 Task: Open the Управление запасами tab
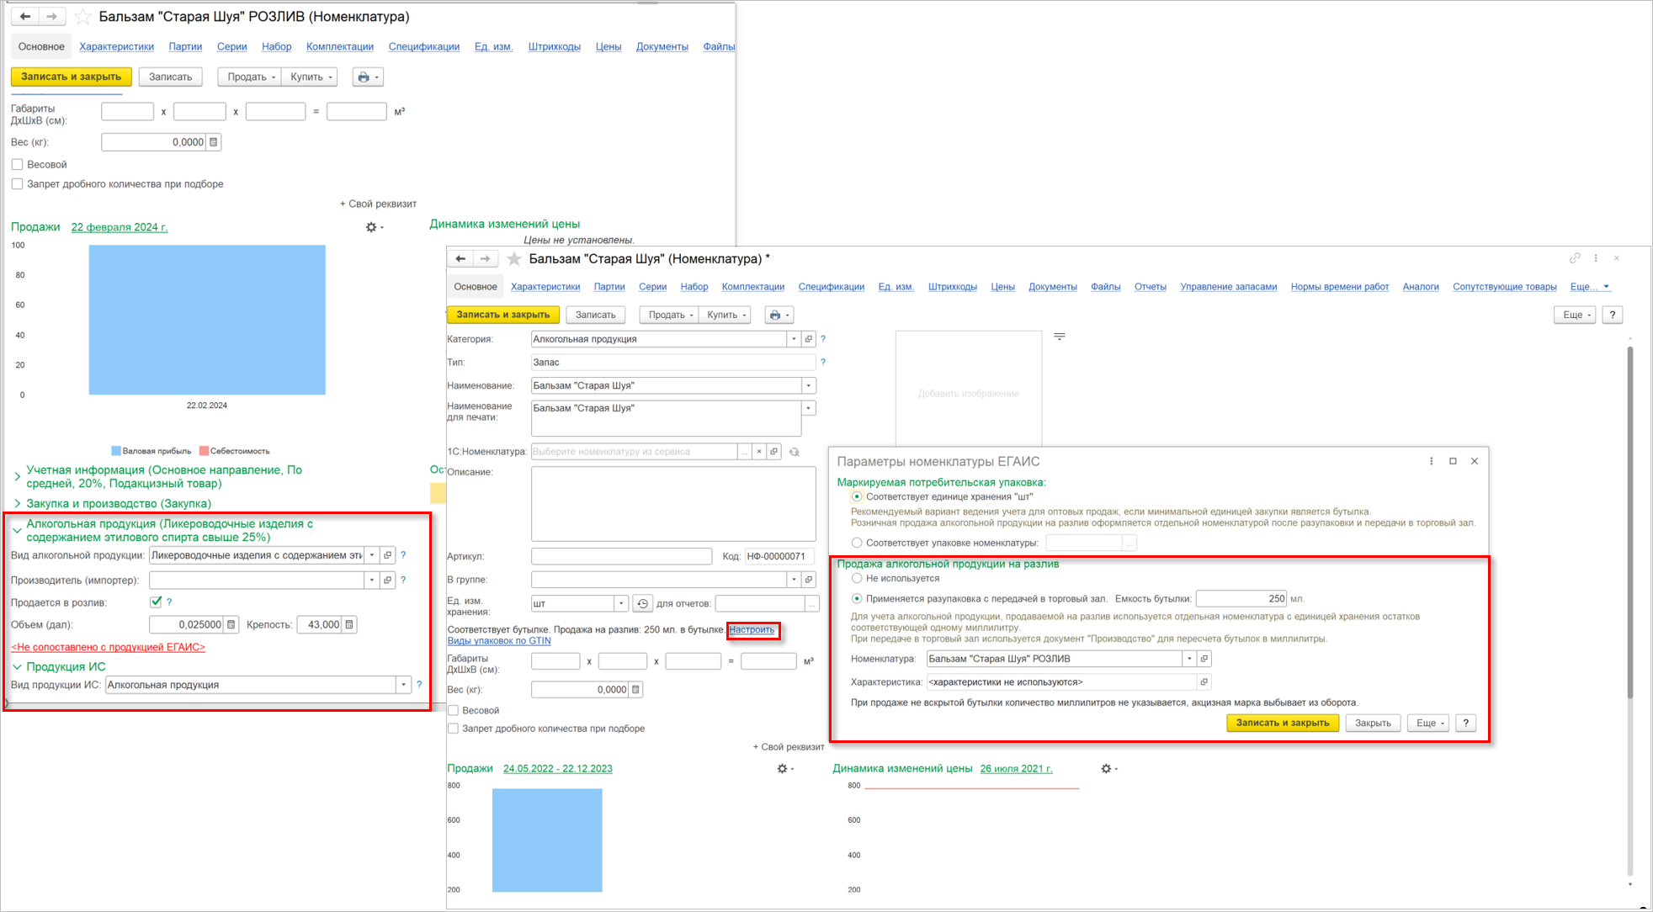click(x=1228, y=287)
